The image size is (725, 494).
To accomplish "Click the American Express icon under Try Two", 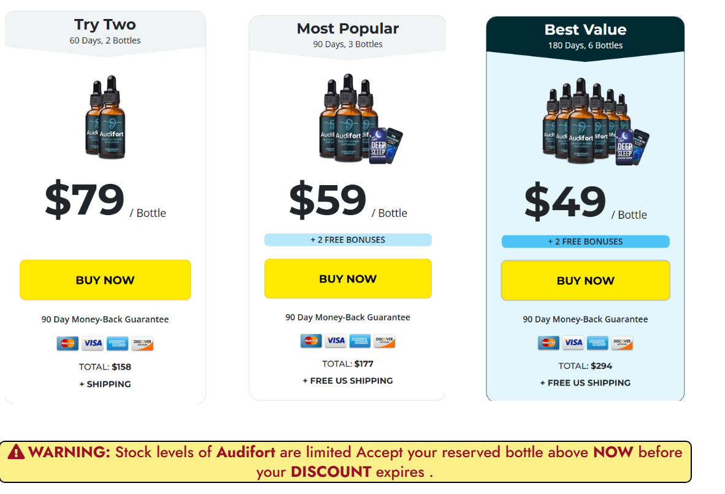I will click(118, 343).
